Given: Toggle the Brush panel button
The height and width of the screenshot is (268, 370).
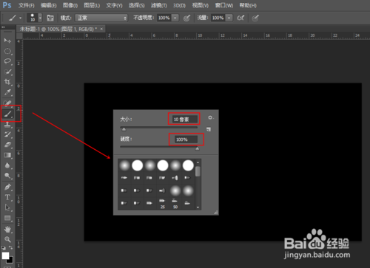Looking at the screenshot, I should click(50, 18).
